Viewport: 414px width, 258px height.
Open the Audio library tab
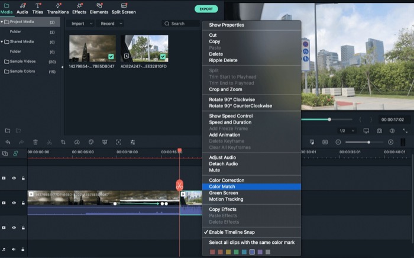pos(22,8)
